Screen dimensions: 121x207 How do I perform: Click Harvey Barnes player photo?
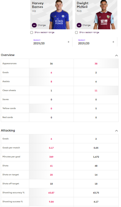point(59,15)
